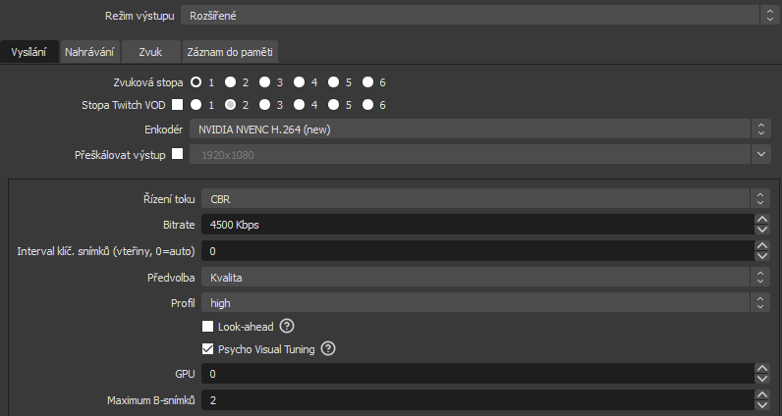Click the keyframe interval input field
Image resolution: width=782 pixels, height=416 pixels.
477,251
